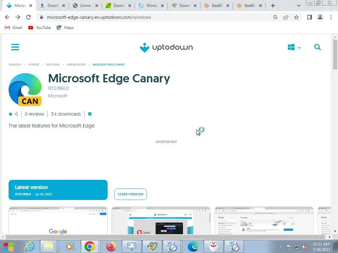This screenshot has height=253, width=338.
Task: Open the Settings profile screenshot thumbnail
Action: [264, 221]
